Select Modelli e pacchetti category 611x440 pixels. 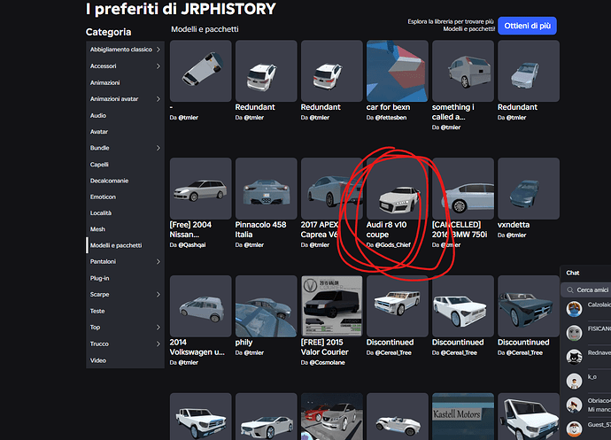pos(125,245)
